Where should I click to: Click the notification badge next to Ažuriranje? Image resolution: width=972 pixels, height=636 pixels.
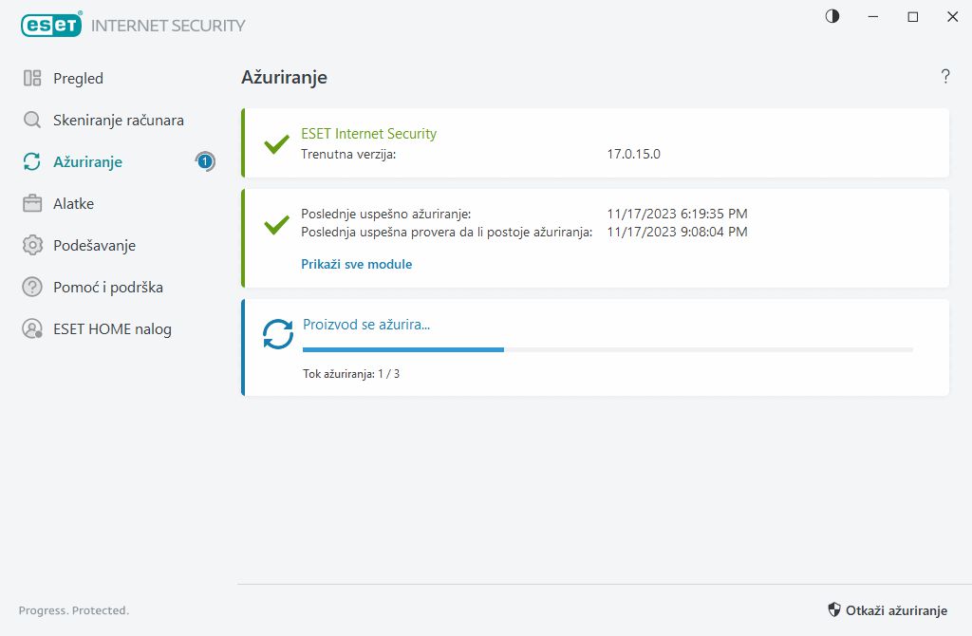[x=205, y=161]
